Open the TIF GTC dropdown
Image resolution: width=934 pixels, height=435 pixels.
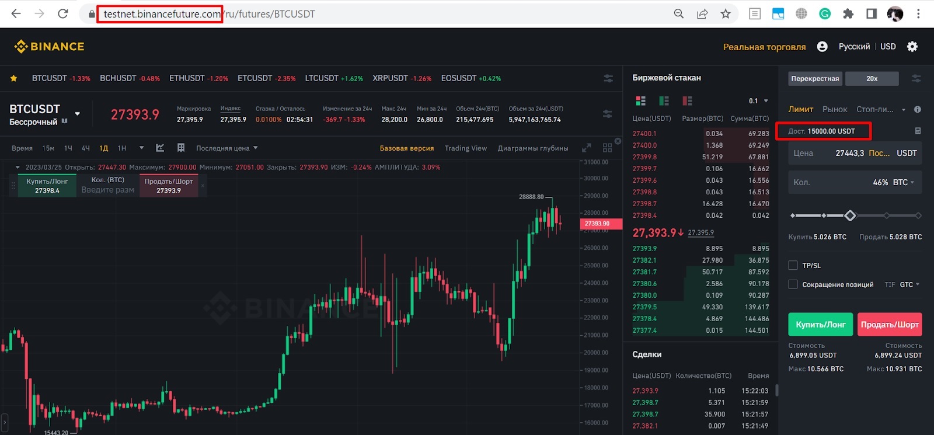[x=909, y=284]
